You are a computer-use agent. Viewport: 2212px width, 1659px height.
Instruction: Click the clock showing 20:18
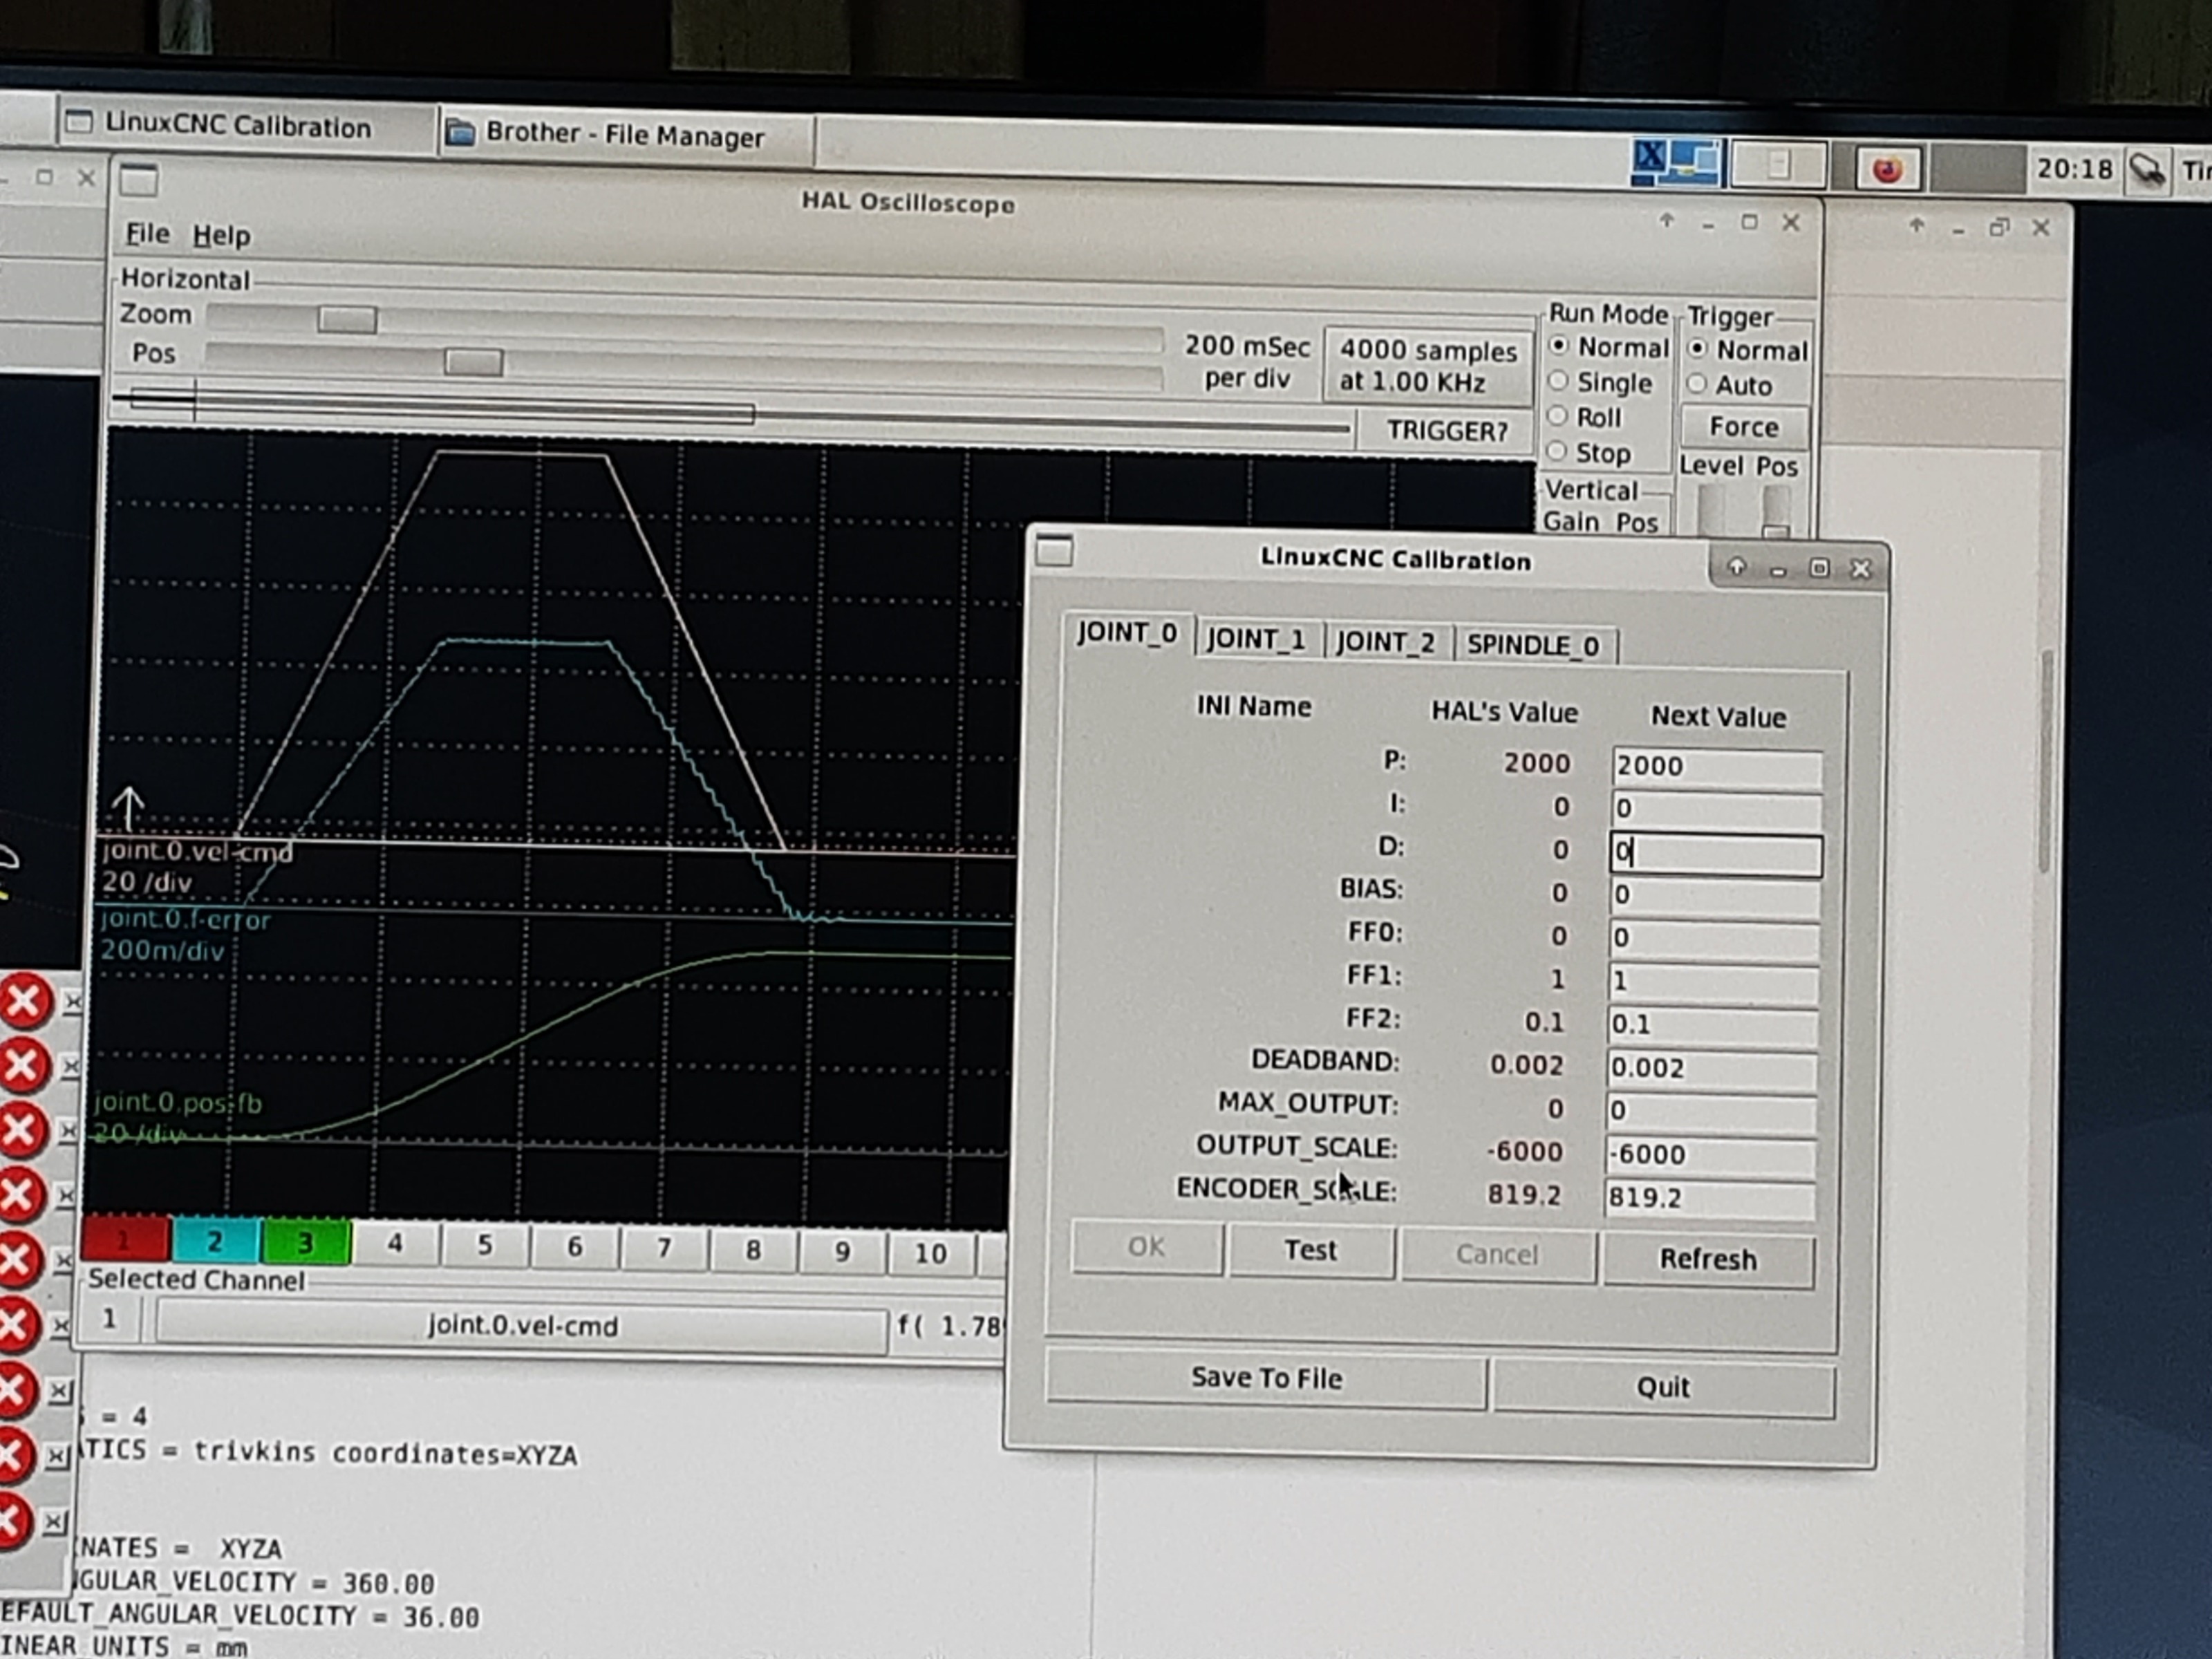coord(2074,169)
